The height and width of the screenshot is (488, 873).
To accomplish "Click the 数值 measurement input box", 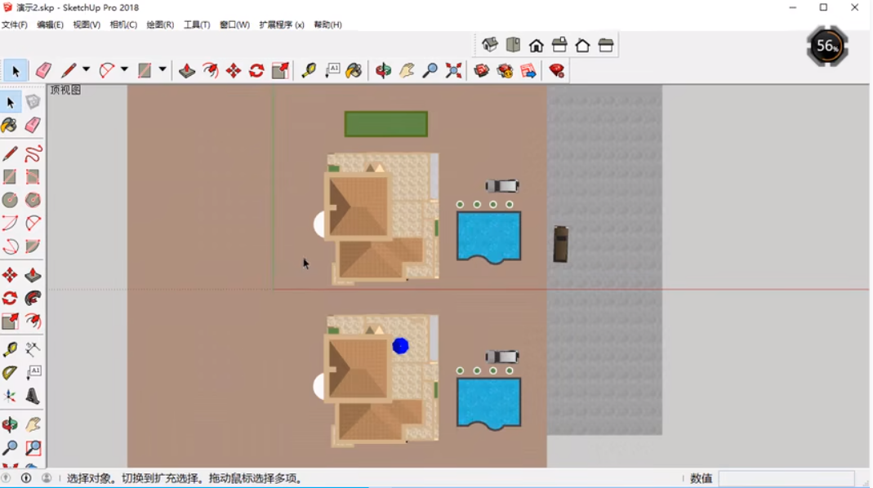I will 786,478.
